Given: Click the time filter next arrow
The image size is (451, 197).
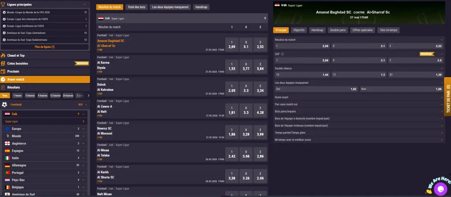Looking at the screenshot, I should point(88,96).
